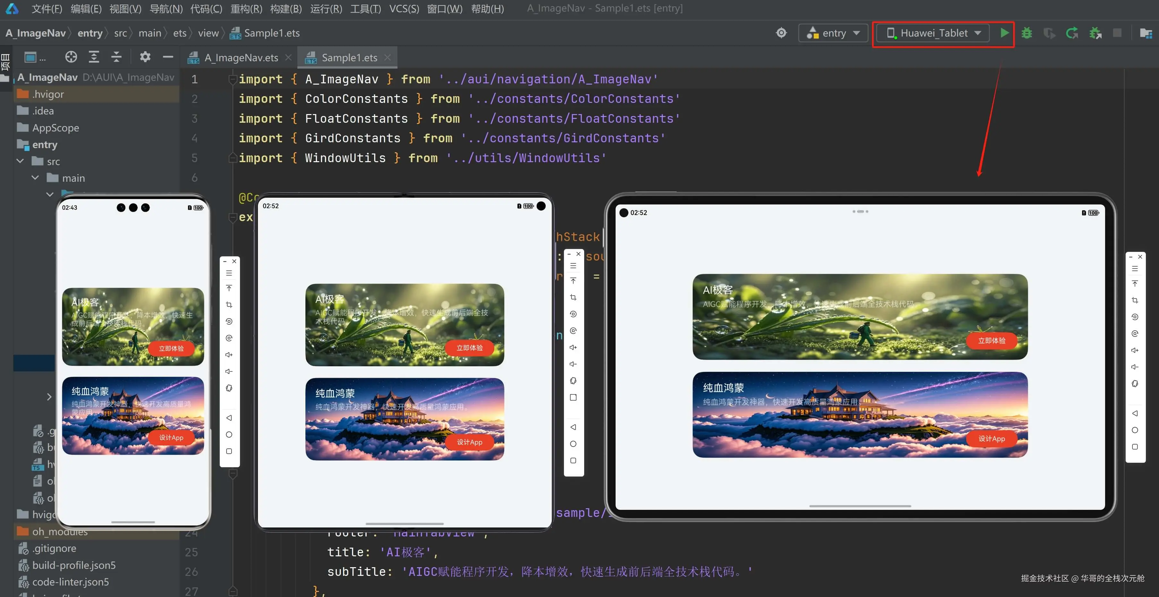Screen dimensions: 1159x597
Task: Run the app with green play icon
Action: (1004, 33)
